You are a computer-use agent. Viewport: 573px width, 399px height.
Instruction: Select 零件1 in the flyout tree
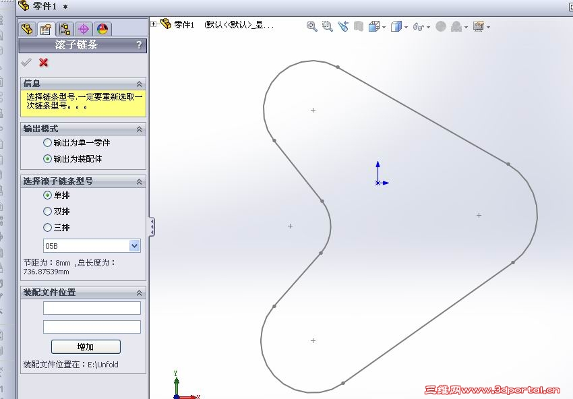point(184,25)
